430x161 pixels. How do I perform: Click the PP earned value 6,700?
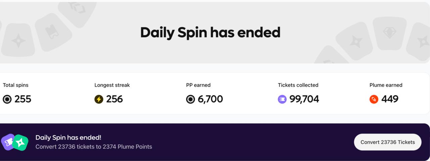coord(210,99)
